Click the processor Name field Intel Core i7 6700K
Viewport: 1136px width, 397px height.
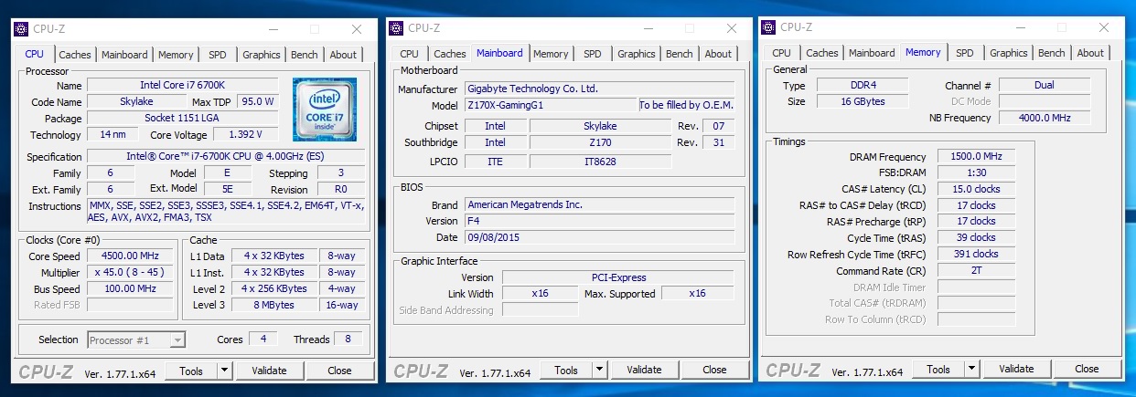pyautogui.click(x=182, y=85)
